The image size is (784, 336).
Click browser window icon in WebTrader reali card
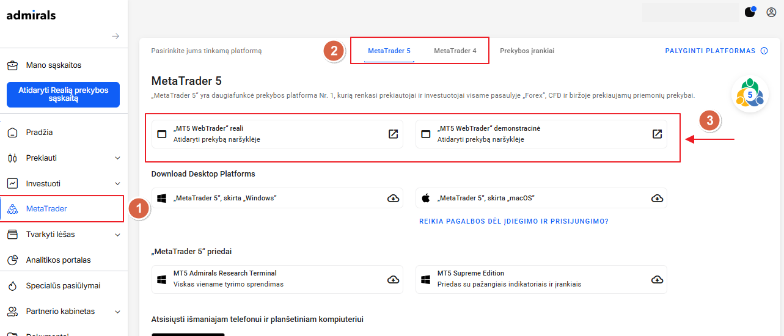click(x=162, y=134)
